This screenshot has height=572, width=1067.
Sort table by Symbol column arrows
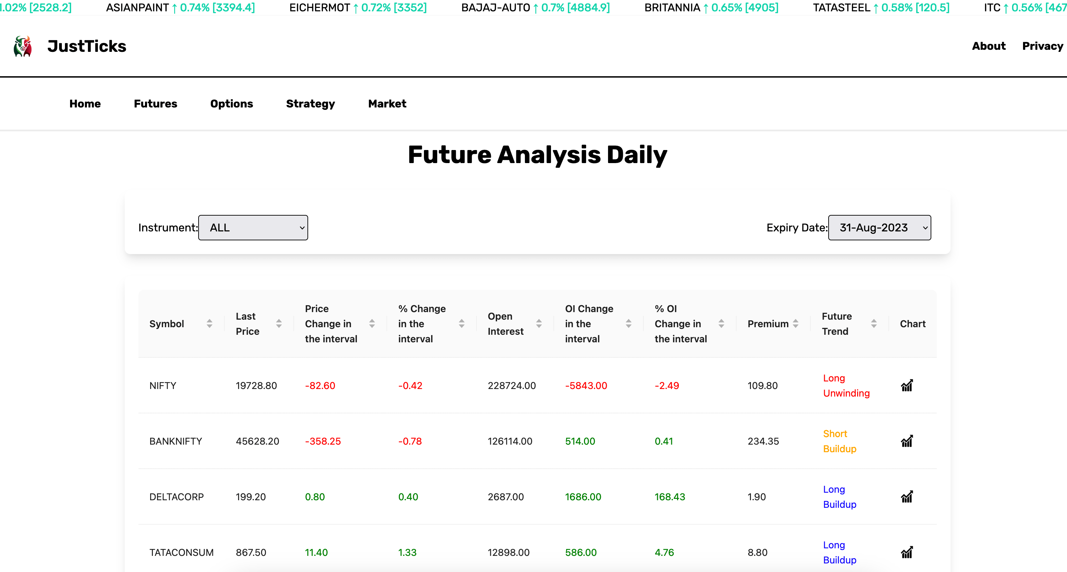click(210, 324)
